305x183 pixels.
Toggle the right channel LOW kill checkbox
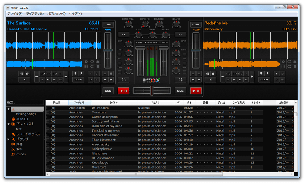pyautogui.click(x=184, y=72)
